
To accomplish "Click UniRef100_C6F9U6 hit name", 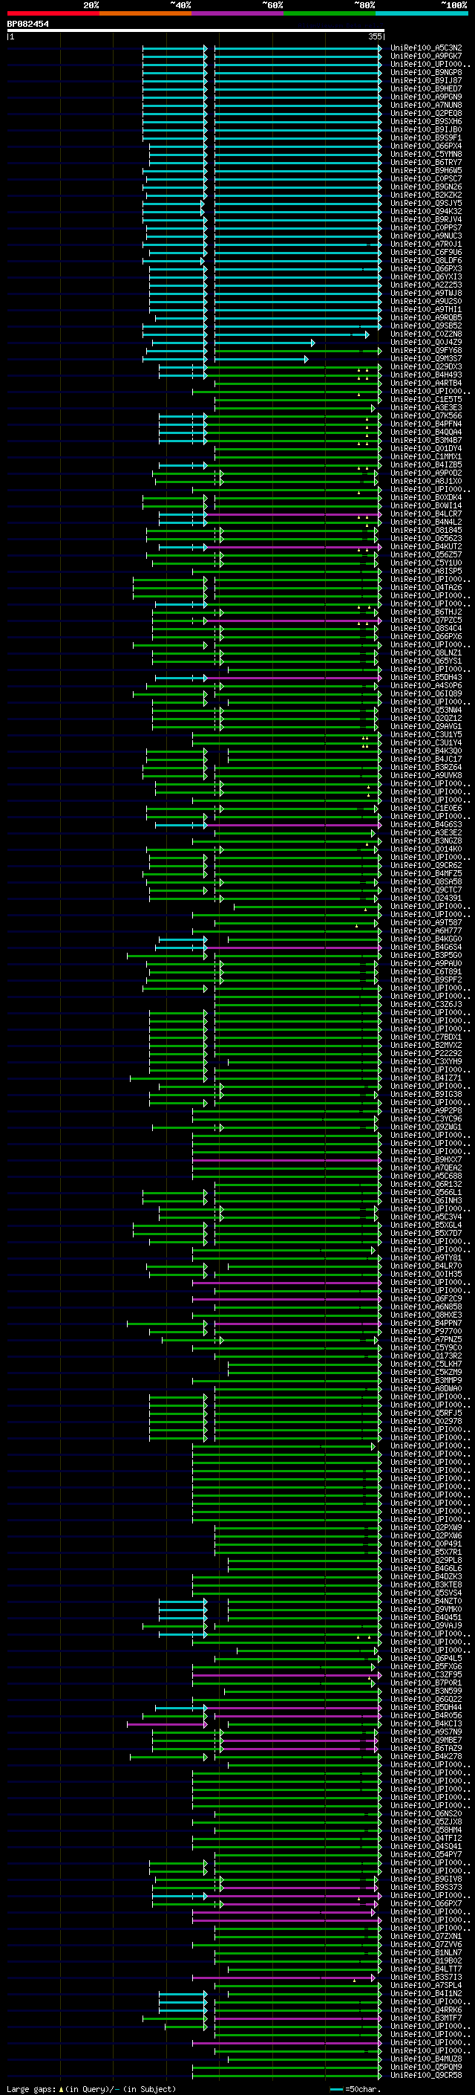I will point(426,252).
